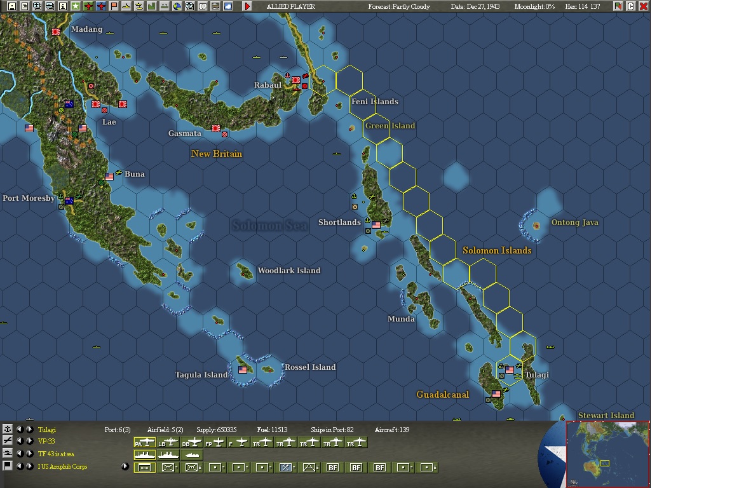The height and width of the screenshot is (488, 732).
Task: Click the 'Ships in Port: 82' readout
Action: tap(332, 430)
